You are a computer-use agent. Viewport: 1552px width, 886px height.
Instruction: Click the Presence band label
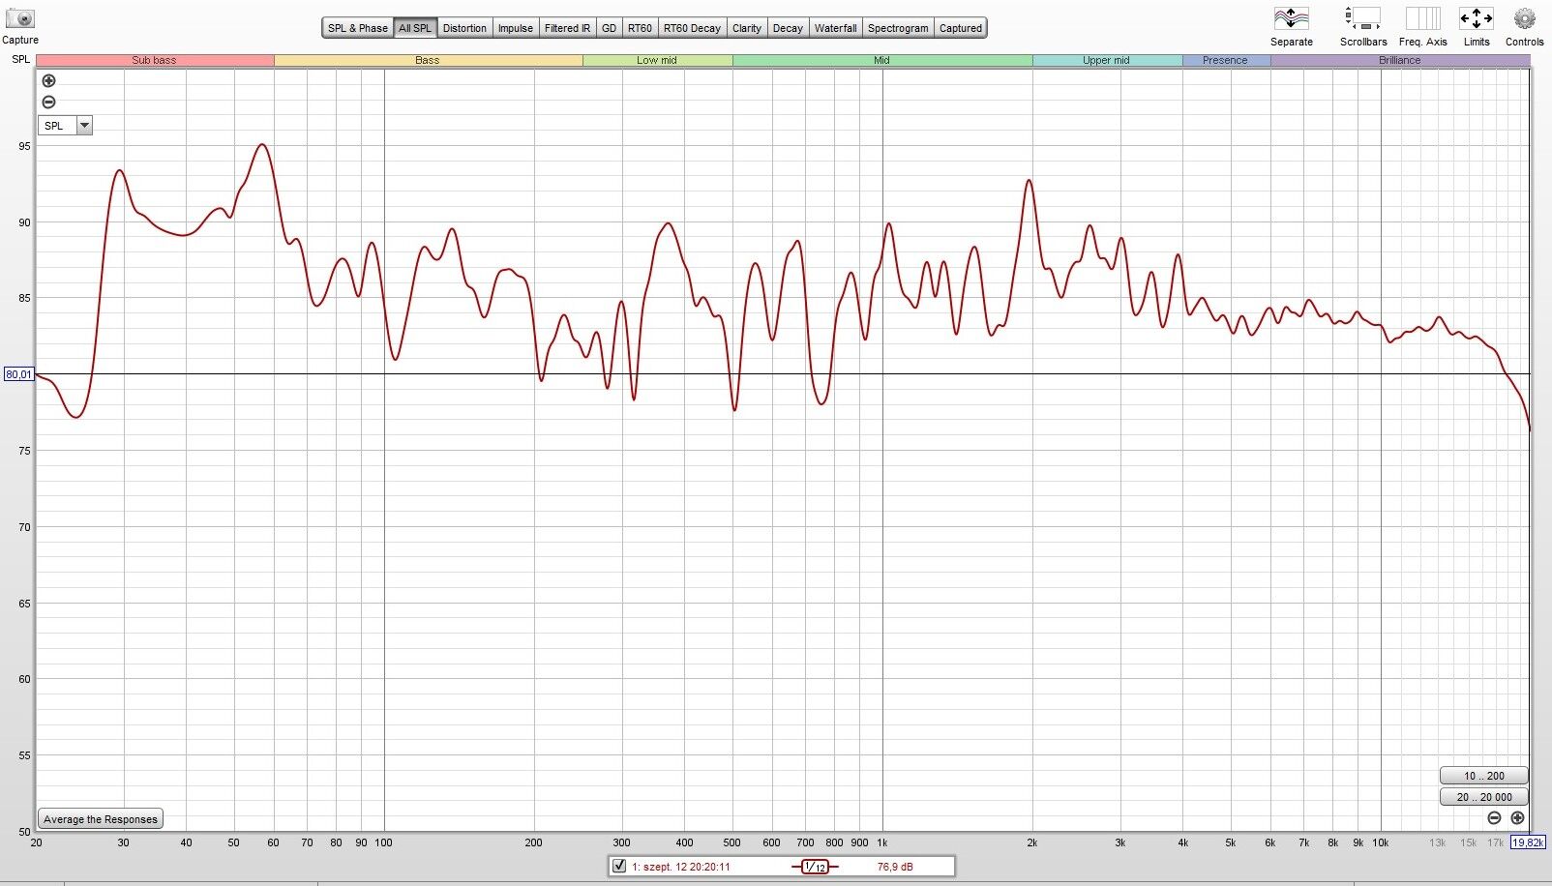[1225, 60]
